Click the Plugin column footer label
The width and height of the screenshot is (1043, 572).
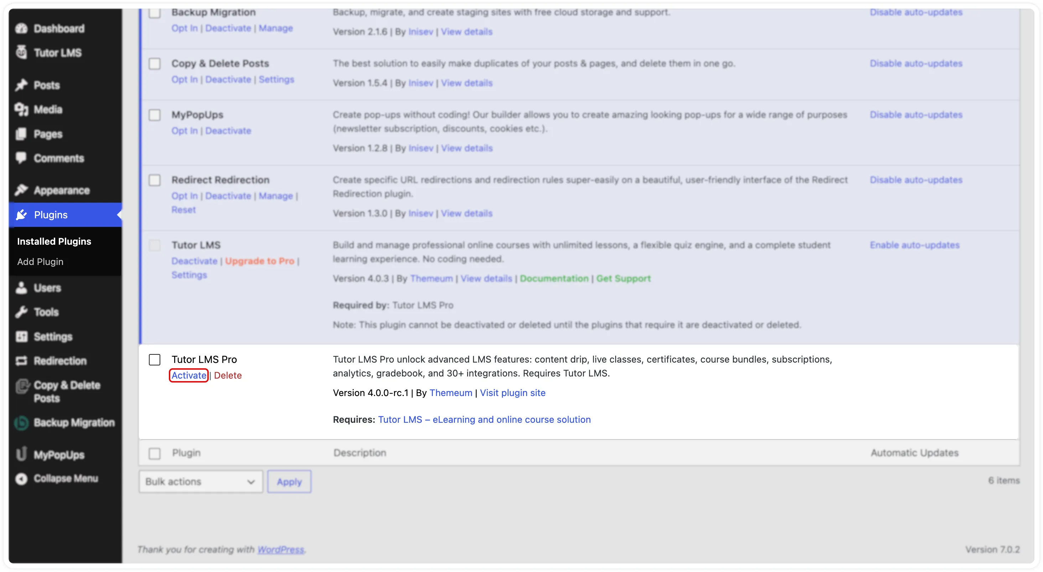pyautogui.click(x=186, y=453)
